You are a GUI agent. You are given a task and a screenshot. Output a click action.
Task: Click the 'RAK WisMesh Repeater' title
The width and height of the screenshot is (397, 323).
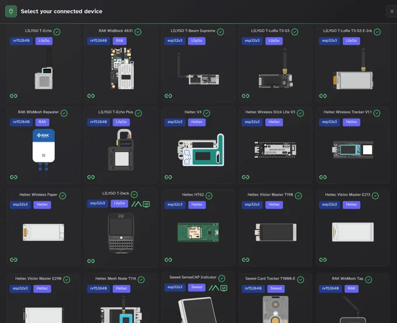[38, 112]
